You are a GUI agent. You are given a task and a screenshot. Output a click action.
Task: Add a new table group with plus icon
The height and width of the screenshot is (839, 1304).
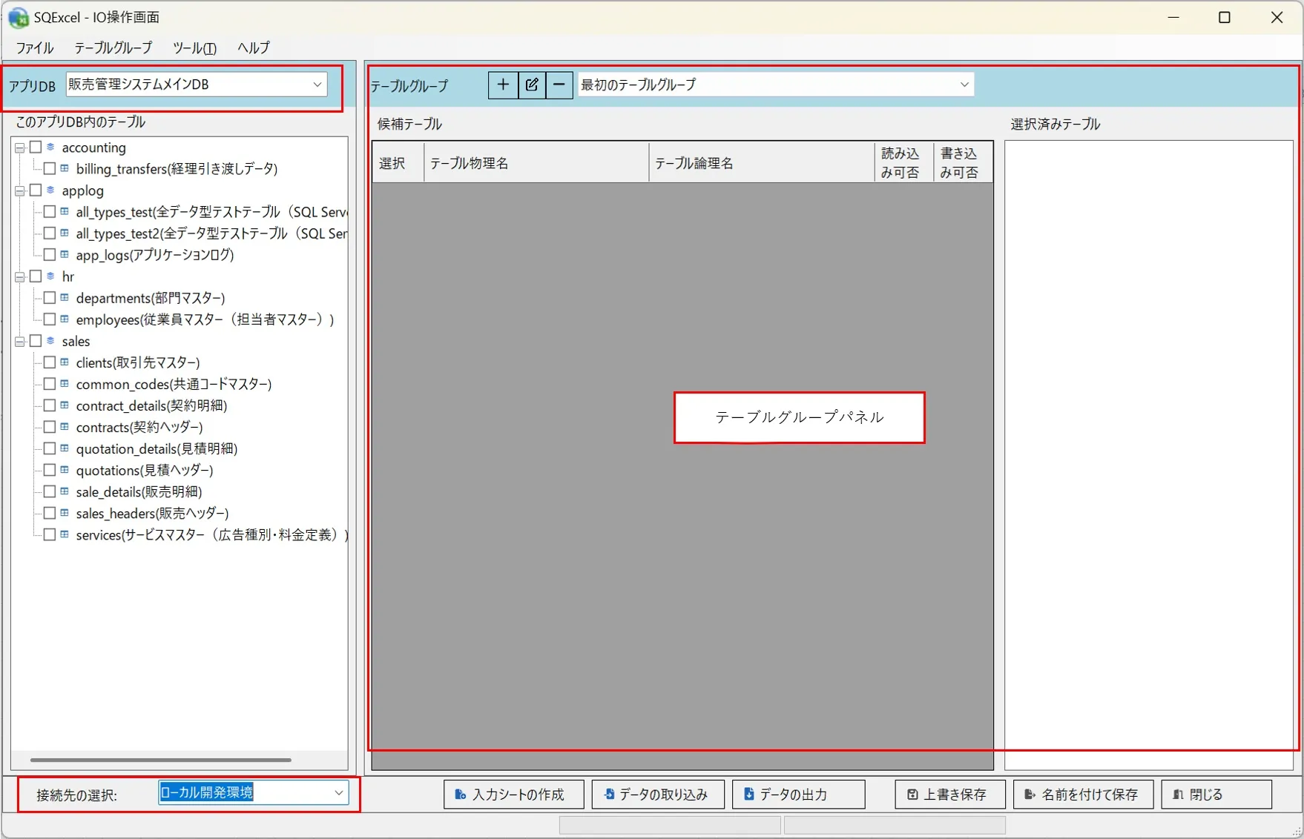[503, 84]
